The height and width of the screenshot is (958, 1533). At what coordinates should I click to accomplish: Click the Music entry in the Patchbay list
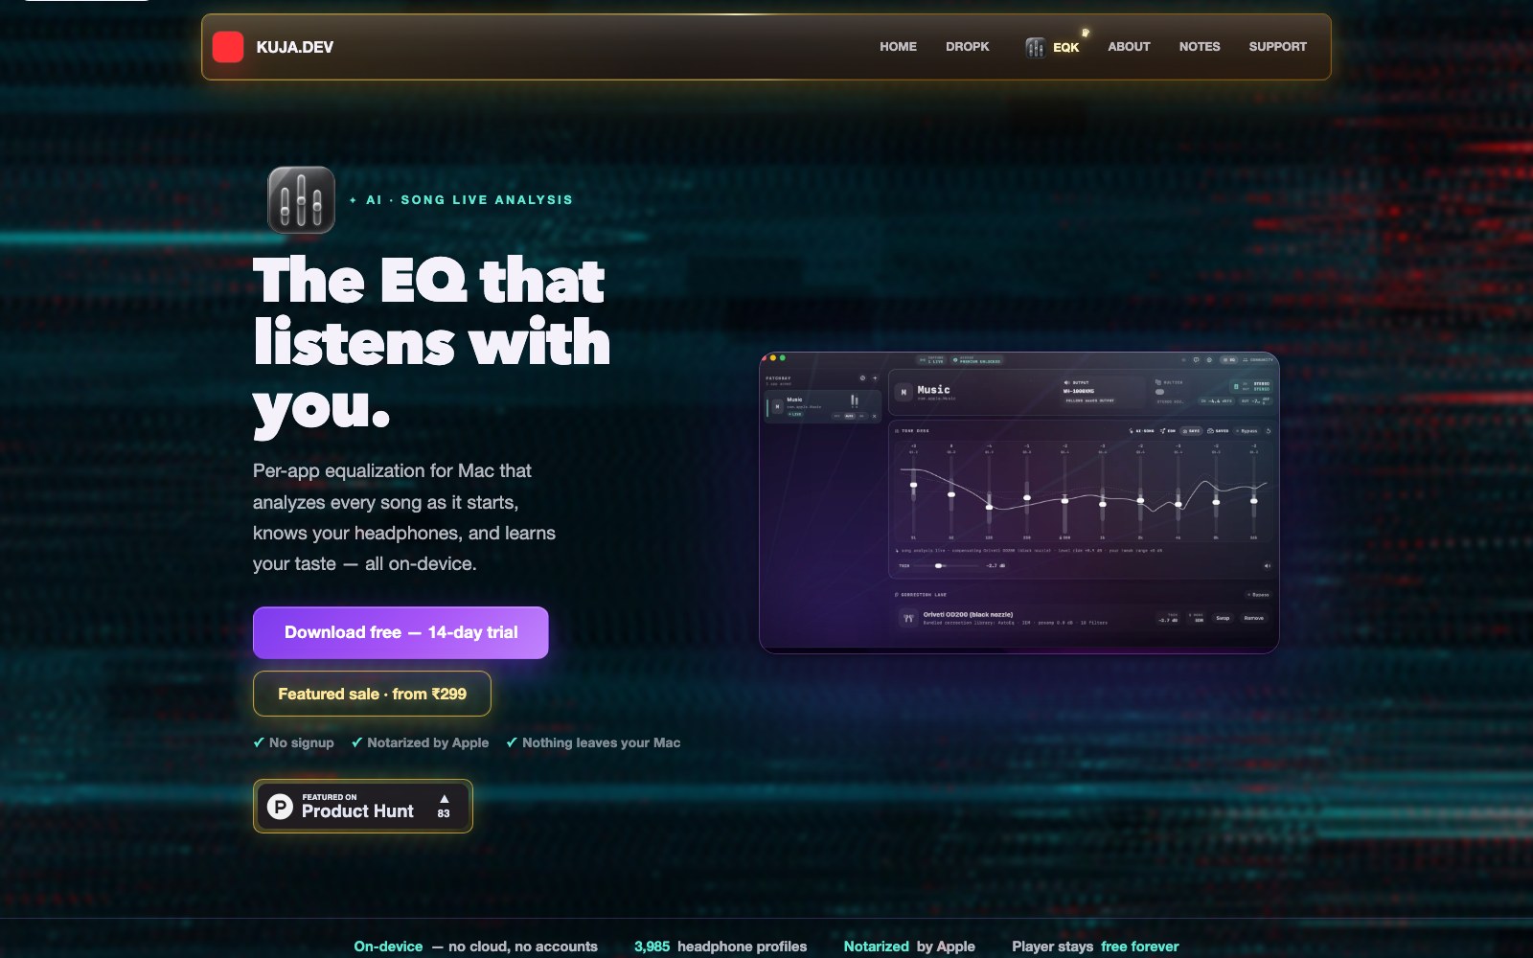pos(822,406)
